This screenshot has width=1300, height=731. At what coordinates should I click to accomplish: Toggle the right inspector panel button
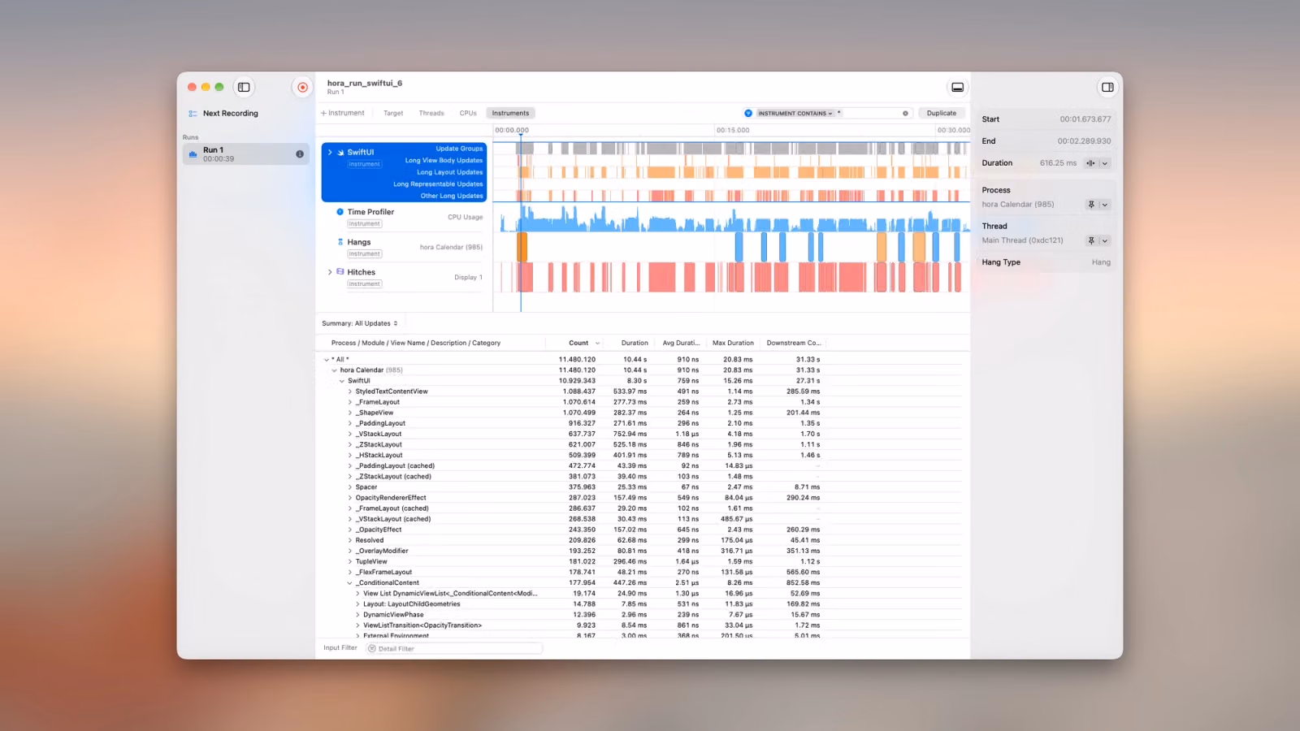coord(1107,87)
